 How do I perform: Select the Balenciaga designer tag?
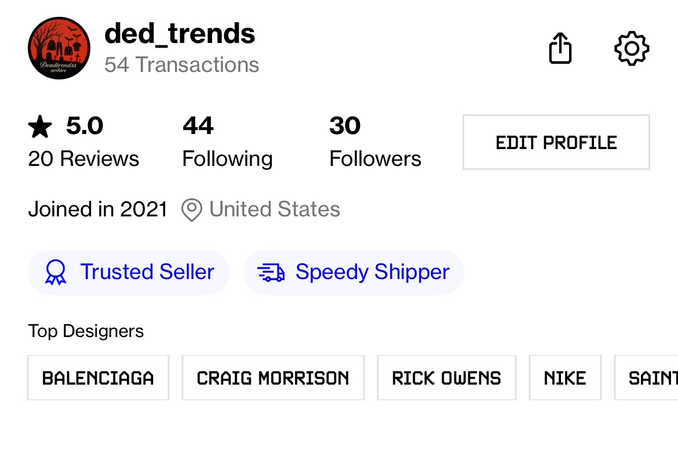tap(98, 378)
